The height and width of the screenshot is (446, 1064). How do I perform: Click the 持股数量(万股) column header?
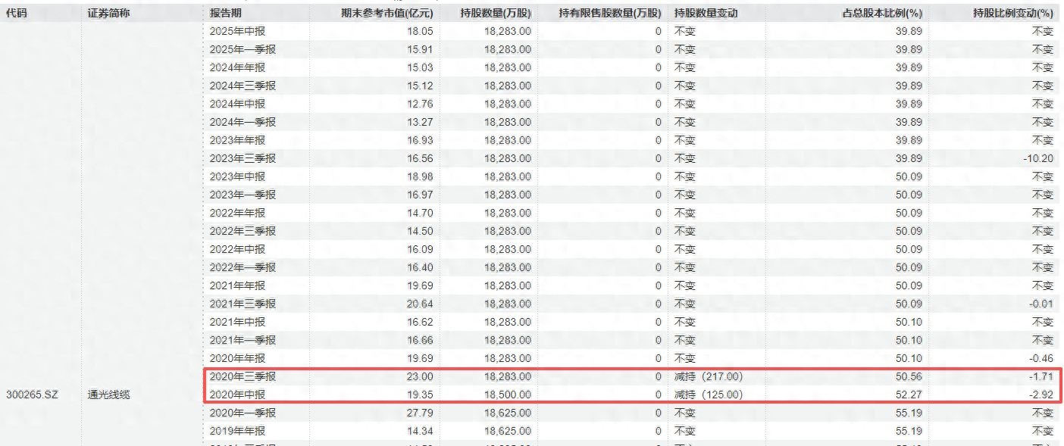496,13
